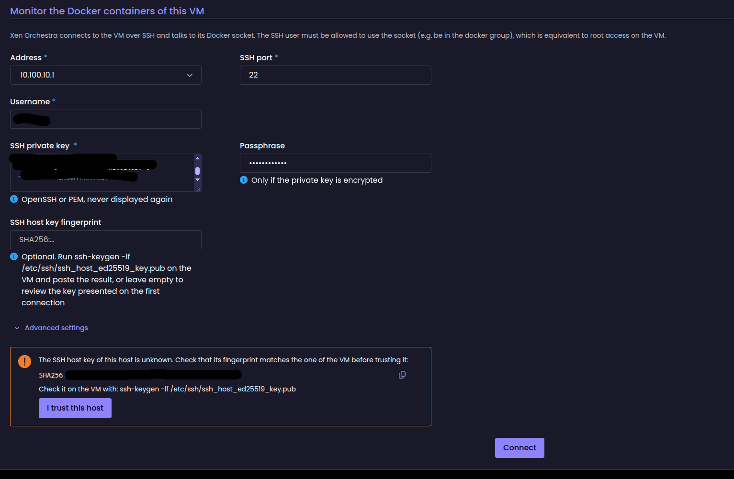734x479 pixels.
Task: Click the SSH host key fingerprint input
Action: click(106, 240)
